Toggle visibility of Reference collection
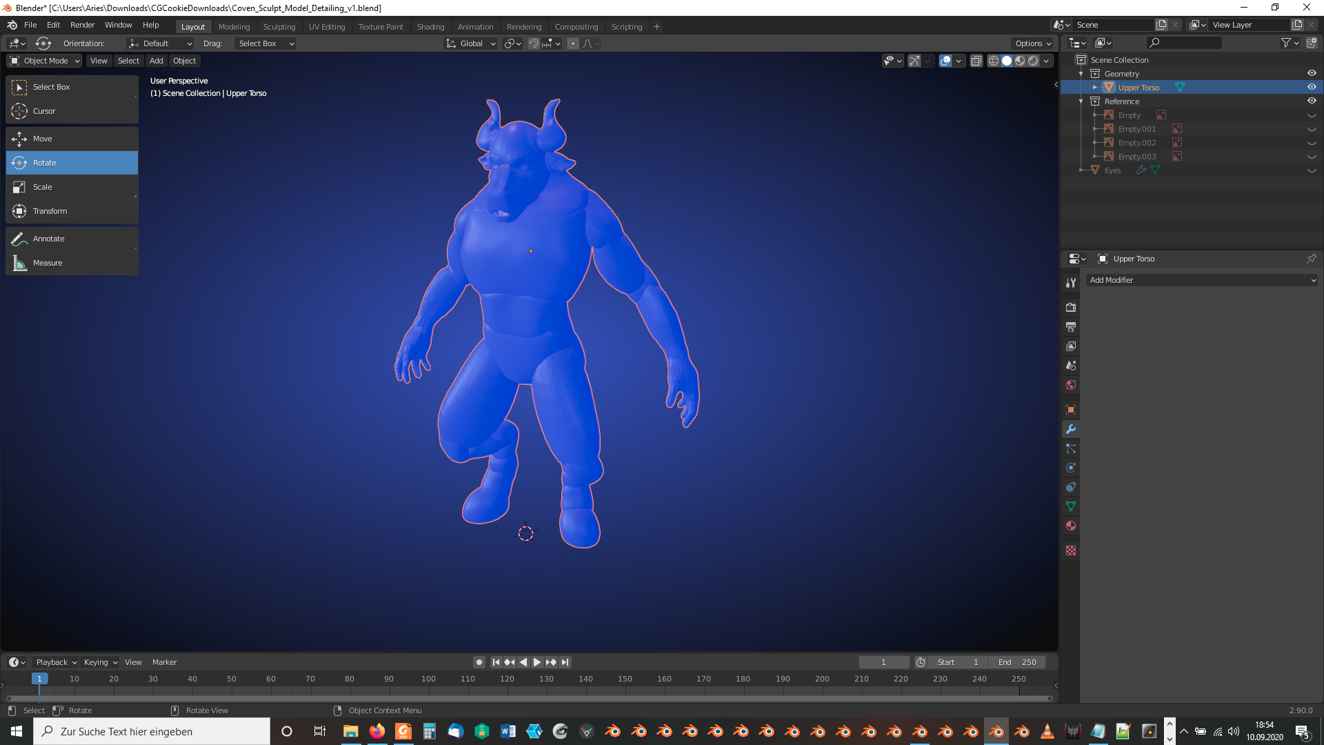1324x745 pixels. click(x=1312, y=101)
